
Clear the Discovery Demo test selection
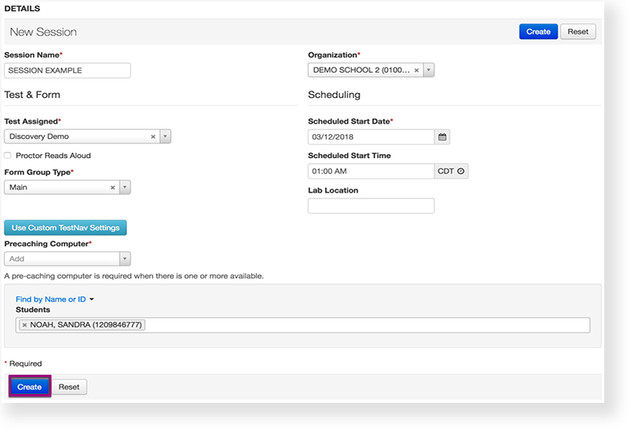[153, 137]
